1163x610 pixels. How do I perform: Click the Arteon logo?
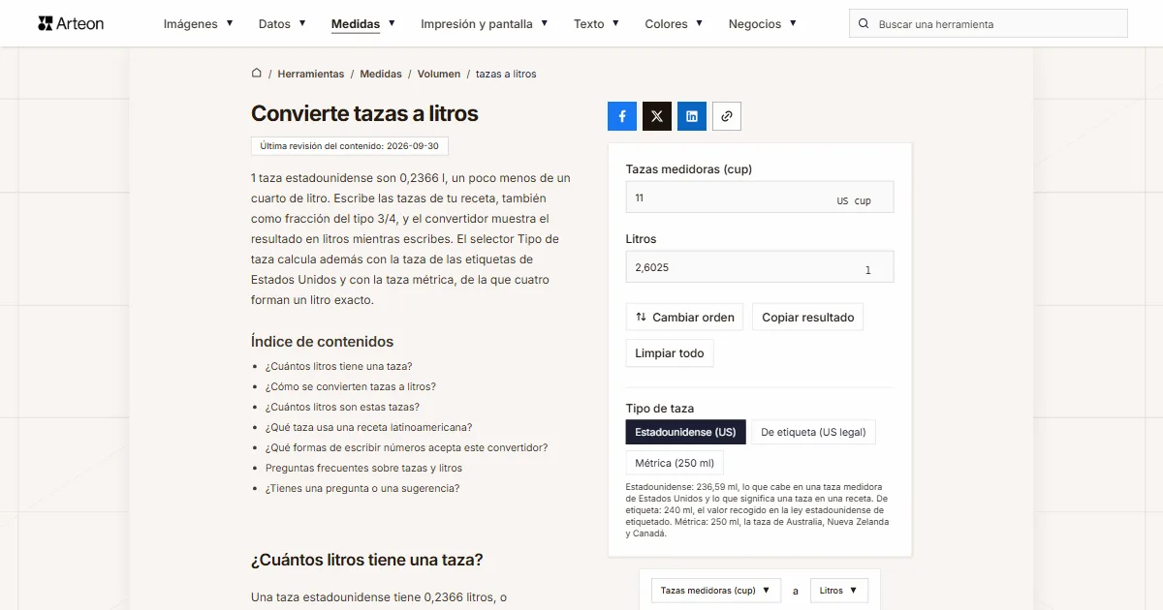tap(71, 23)
